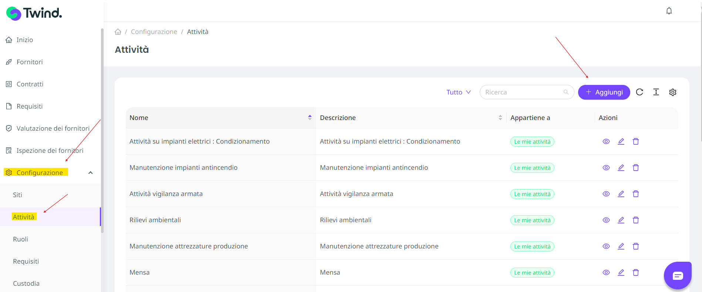Open the table column settings gear

[x=673, y=92]
